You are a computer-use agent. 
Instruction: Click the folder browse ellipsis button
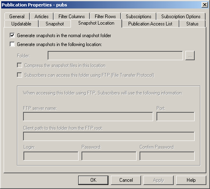190,55
